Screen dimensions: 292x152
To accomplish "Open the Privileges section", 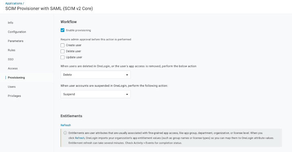I will click(14, 96).
